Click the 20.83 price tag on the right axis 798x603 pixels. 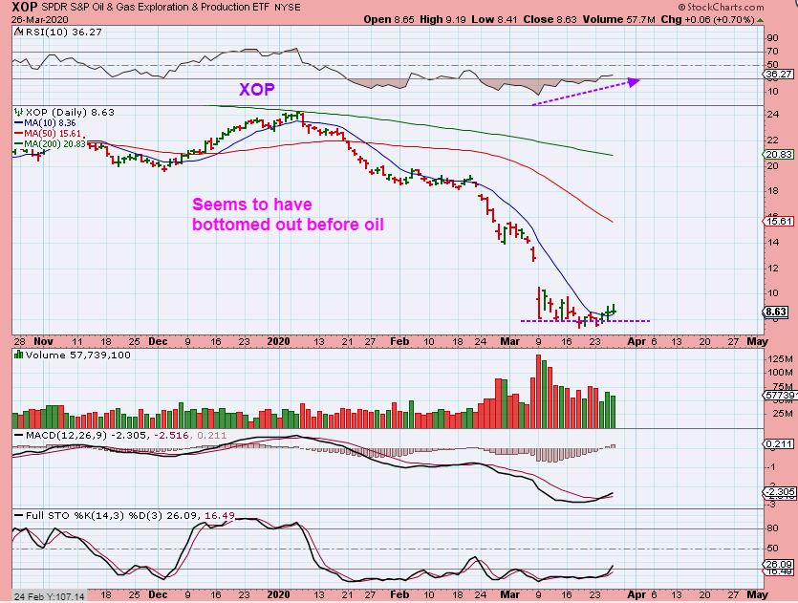click(x=779, y=154)
